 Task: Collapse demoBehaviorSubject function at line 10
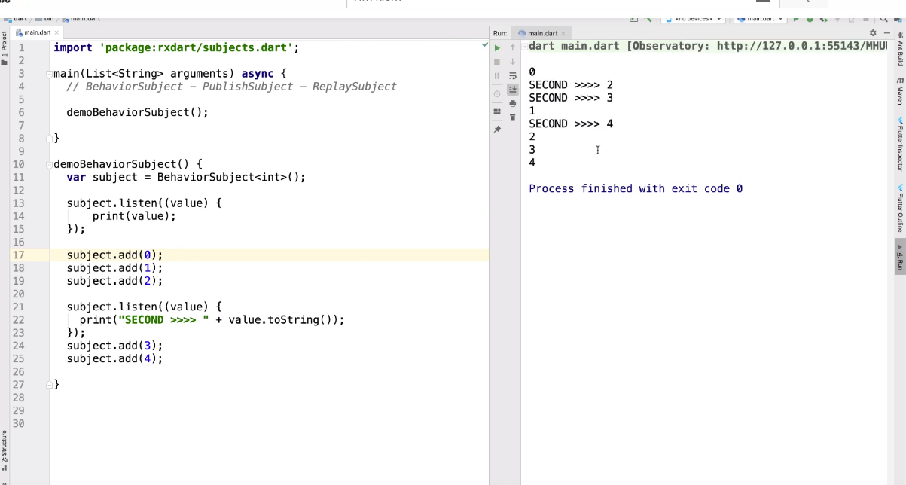[49, 164]
